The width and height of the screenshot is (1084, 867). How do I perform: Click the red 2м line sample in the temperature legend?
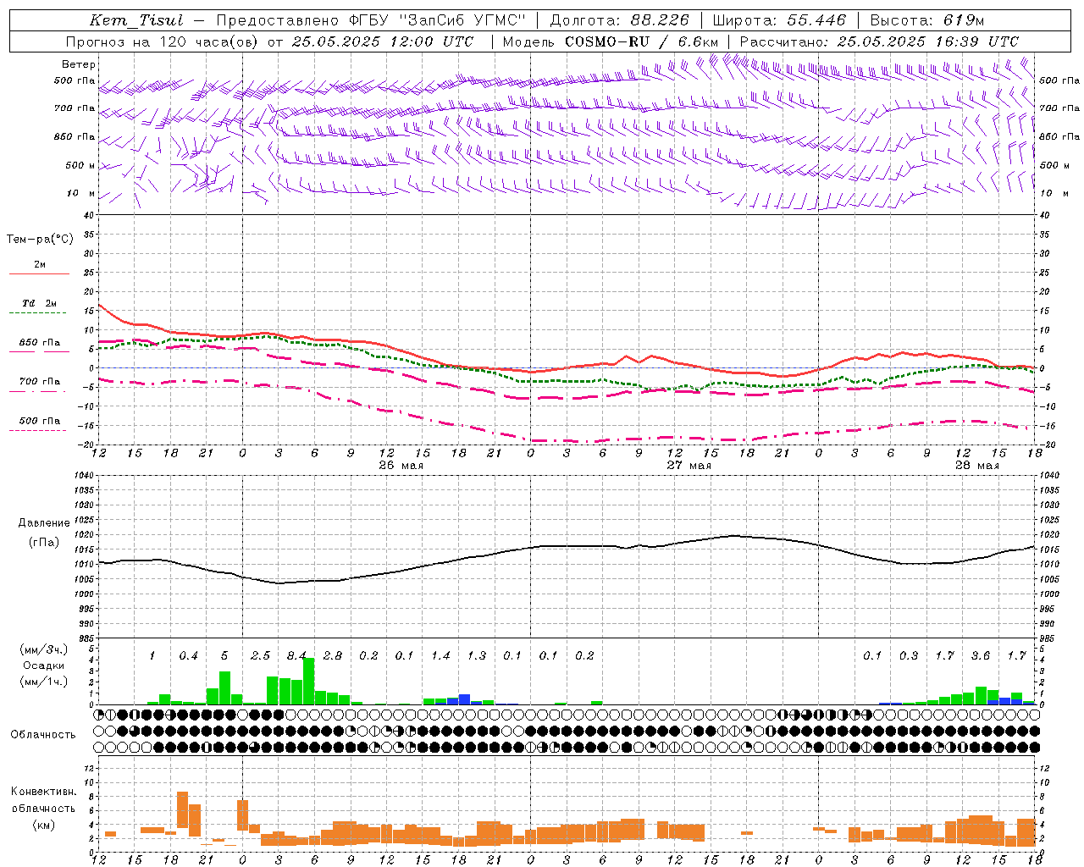pos(39,273)
